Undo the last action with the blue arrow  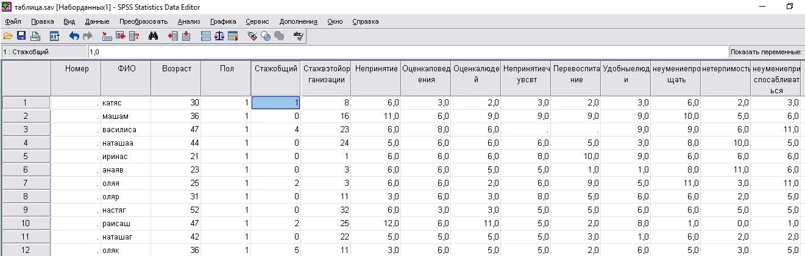click(x=74, y=36)
